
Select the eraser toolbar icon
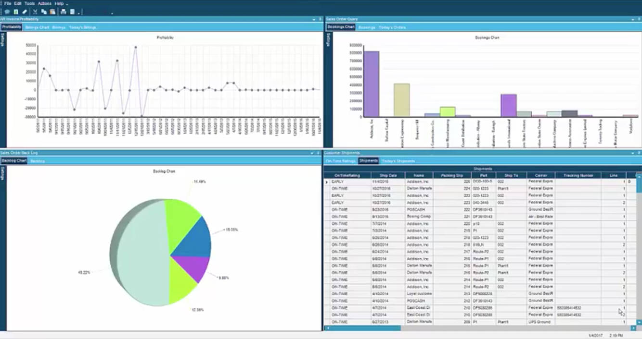coord(24,12)
